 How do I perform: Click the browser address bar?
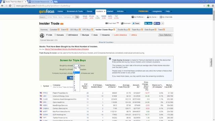pyautogui.click(x=108, y=6)
